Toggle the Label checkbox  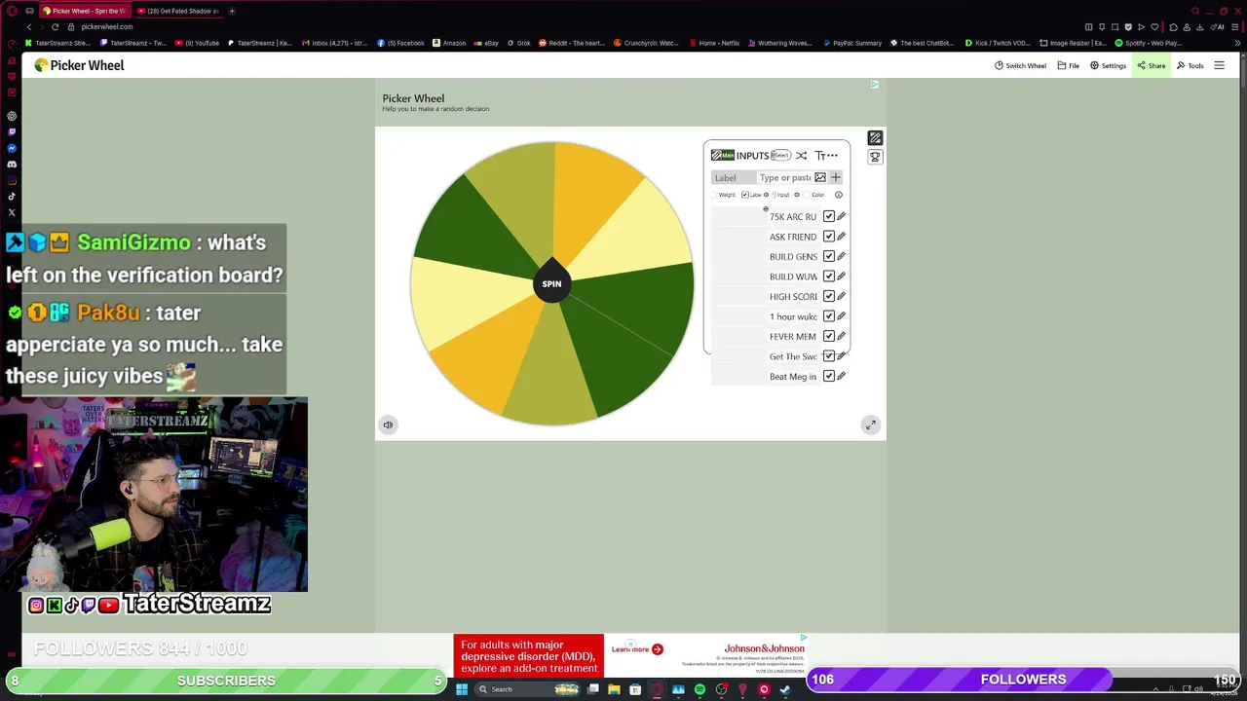pyautogui.click(x=745, y=195)
